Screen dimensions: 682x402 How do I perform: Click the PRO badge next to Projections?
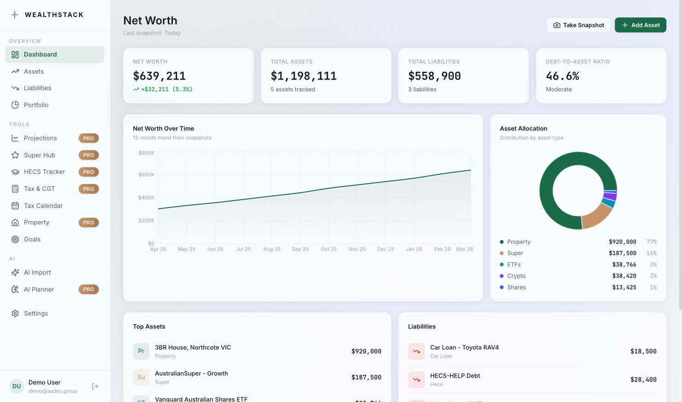(88, 138)
